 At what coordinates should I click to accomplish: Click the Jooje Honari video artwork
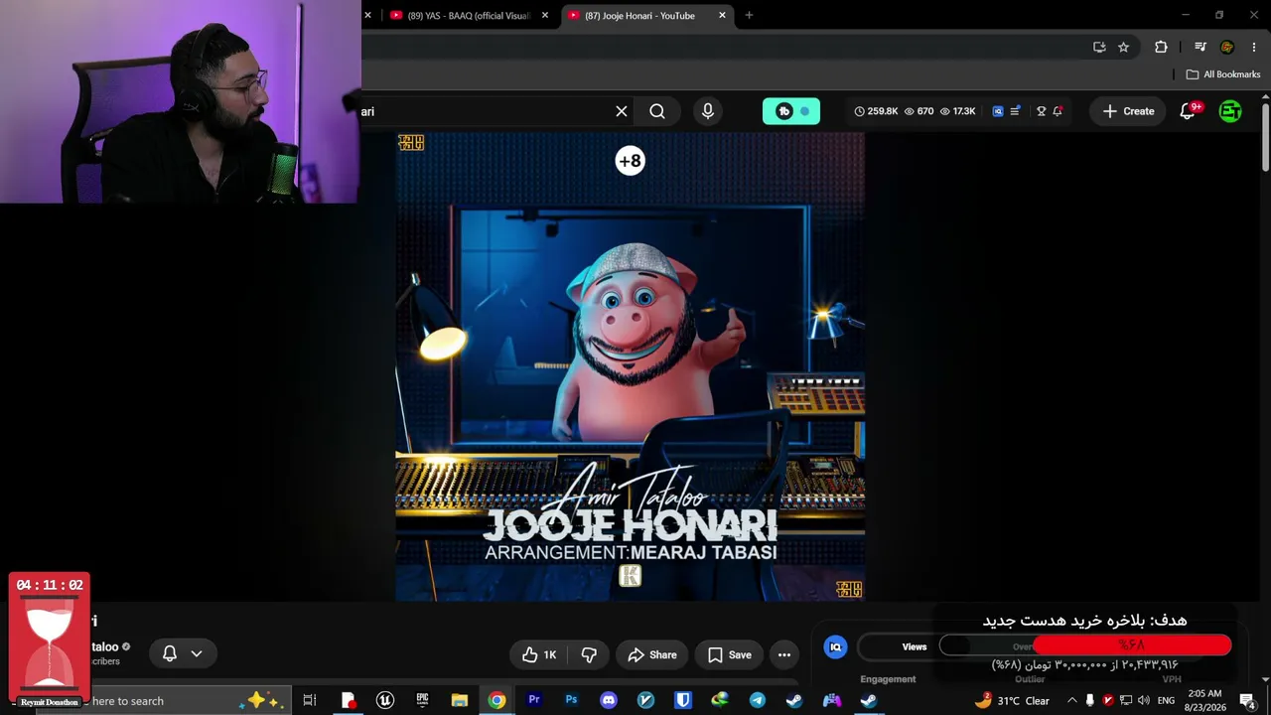pyautogui.click(x=630, y=366)
